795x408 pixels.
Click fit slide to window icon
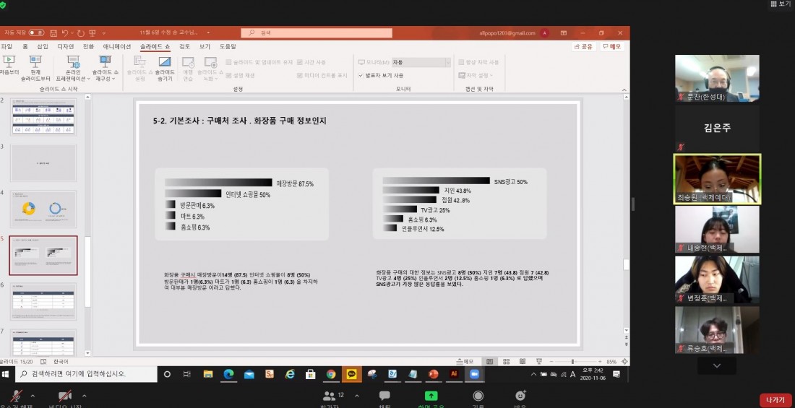(x=624, y=361)
